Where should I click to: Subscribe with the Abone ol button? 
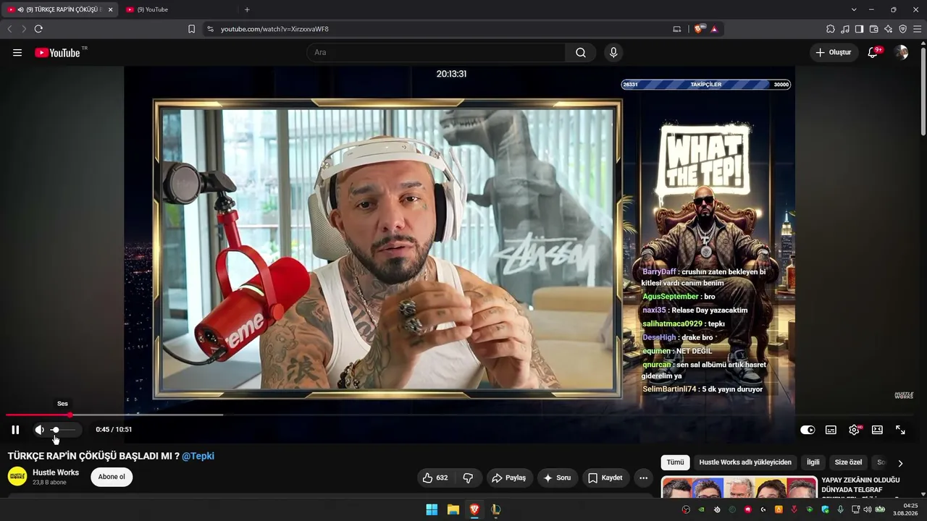coord(112,477)
